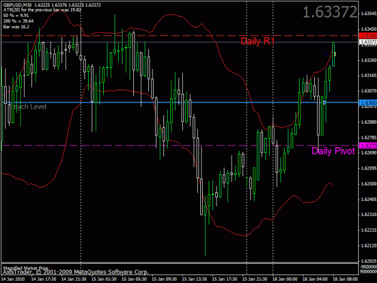Click the Daily Pivot label
Image resolution: width=377 pixels, height=283 pixels.
click(x=333, y=151)
